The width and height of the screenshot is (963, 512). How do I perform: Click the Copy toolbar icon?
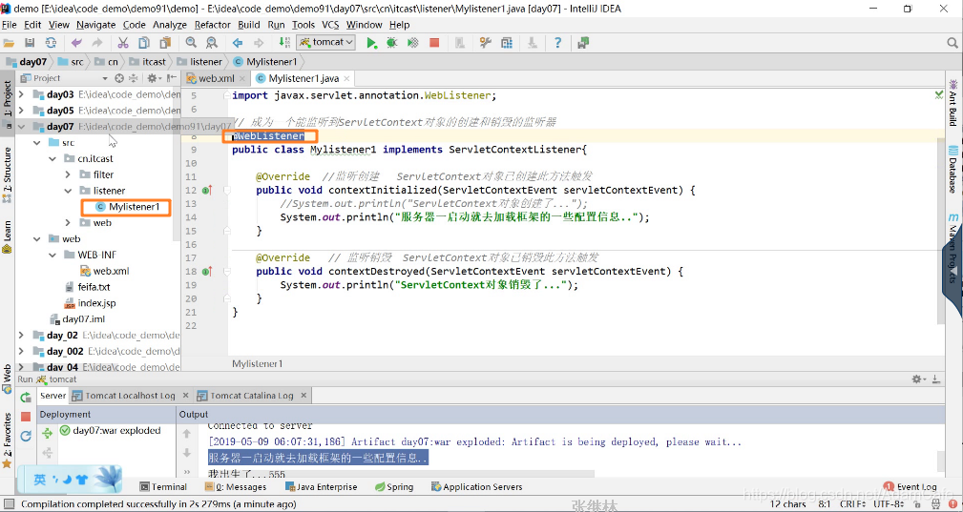(144, 43)
